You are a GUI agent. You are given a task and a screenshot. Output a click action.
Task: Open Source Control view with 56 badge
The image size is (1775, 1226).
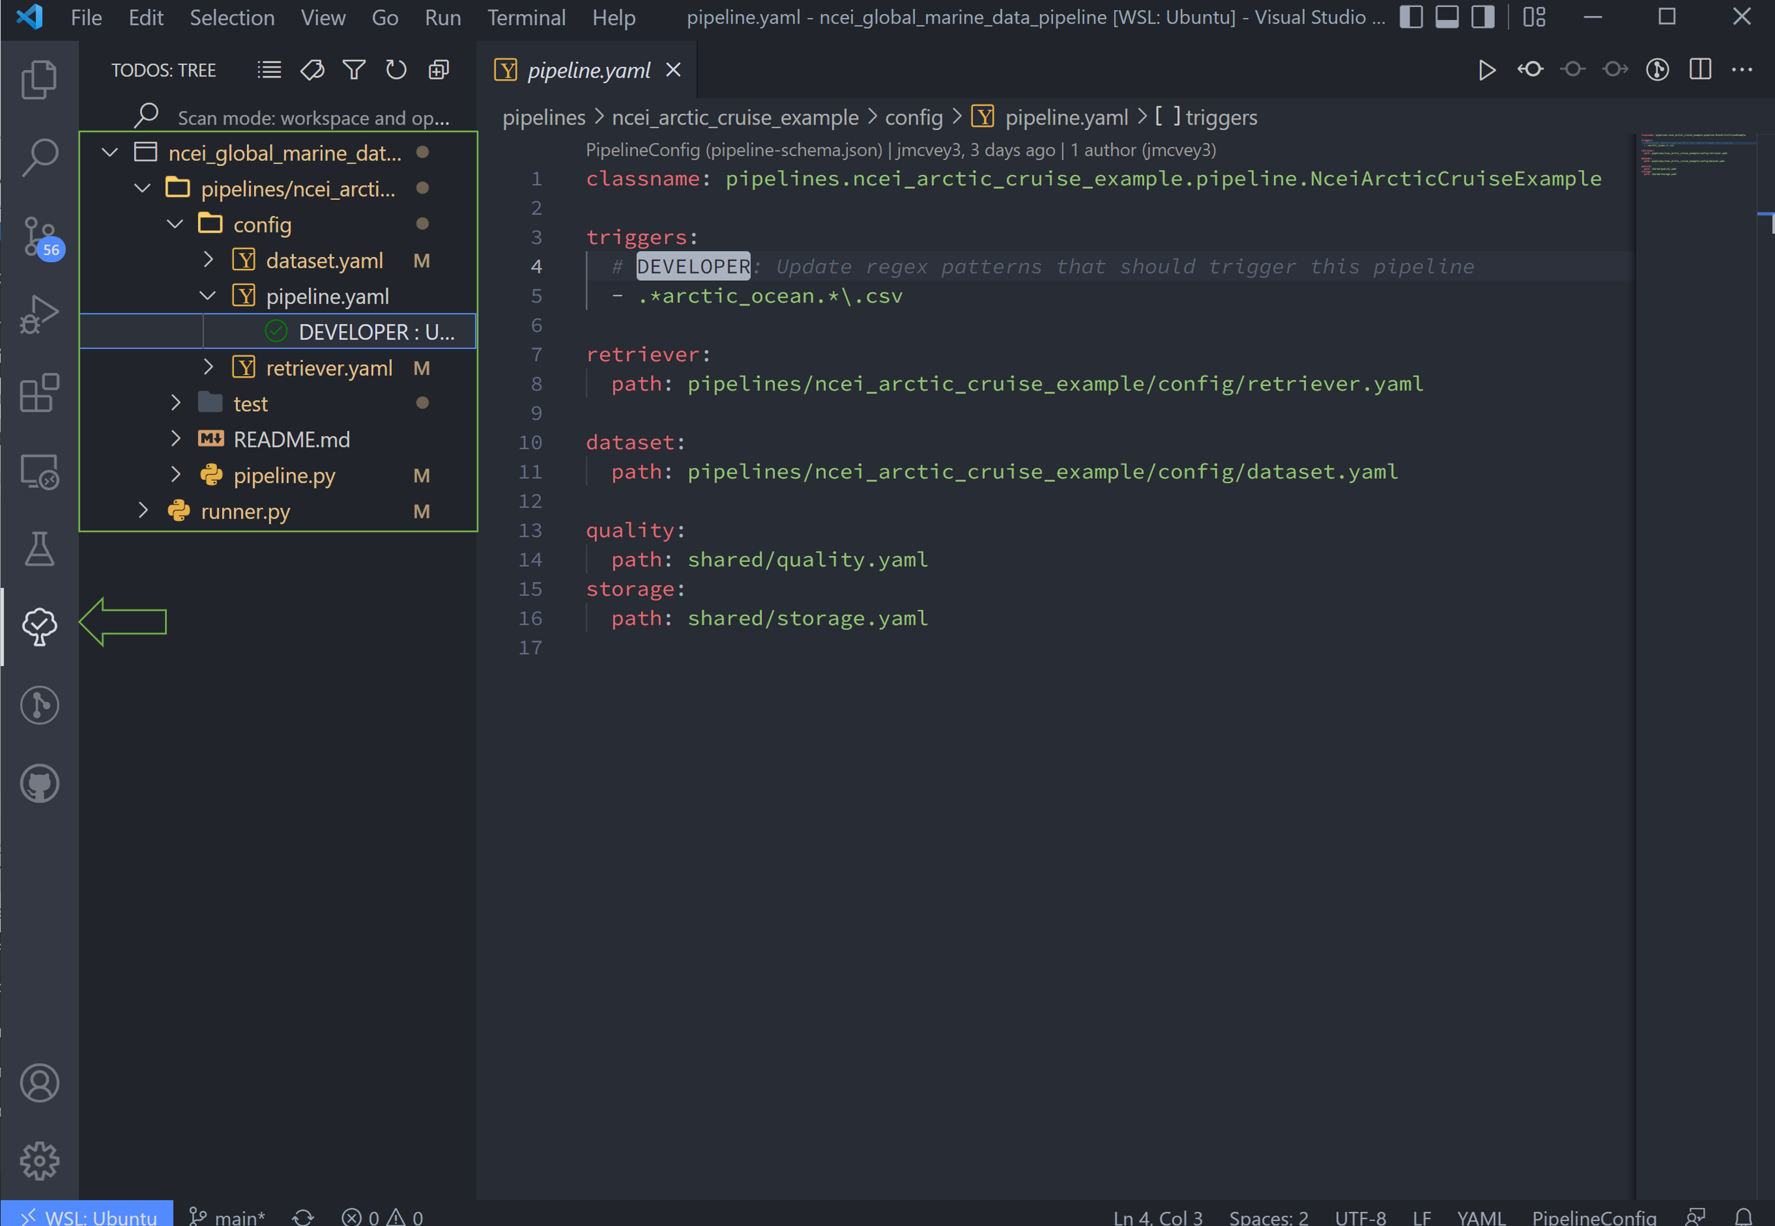42,238
